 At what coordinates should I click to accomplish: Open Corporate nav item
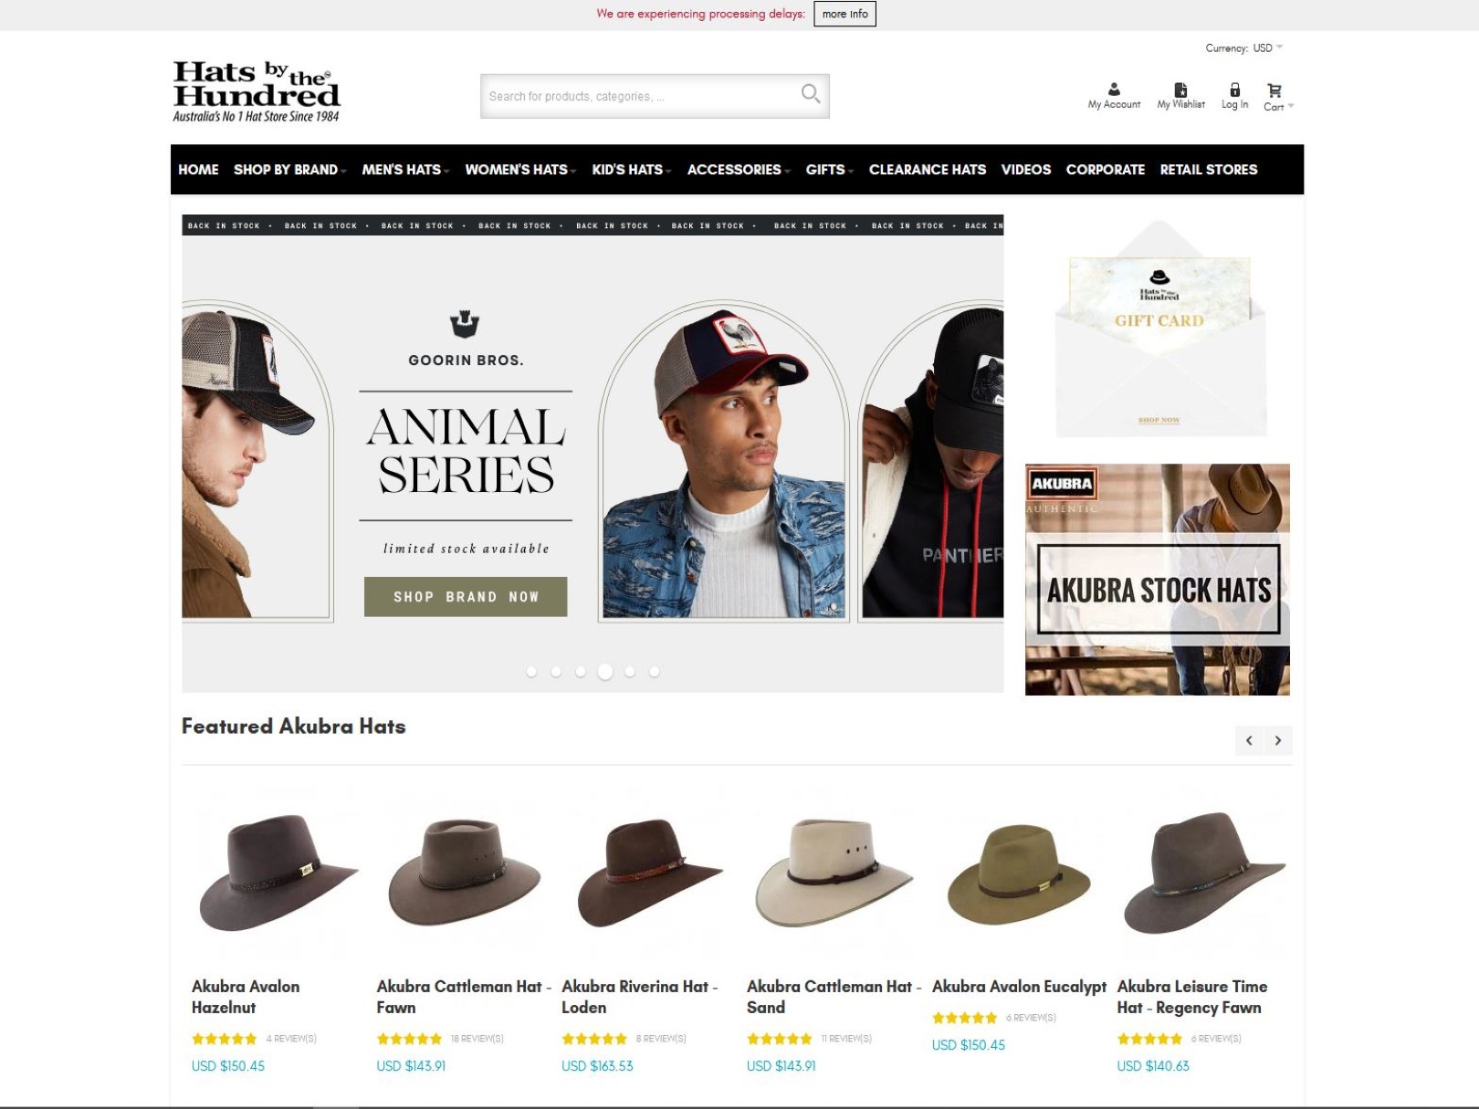tap(1106, 170)
